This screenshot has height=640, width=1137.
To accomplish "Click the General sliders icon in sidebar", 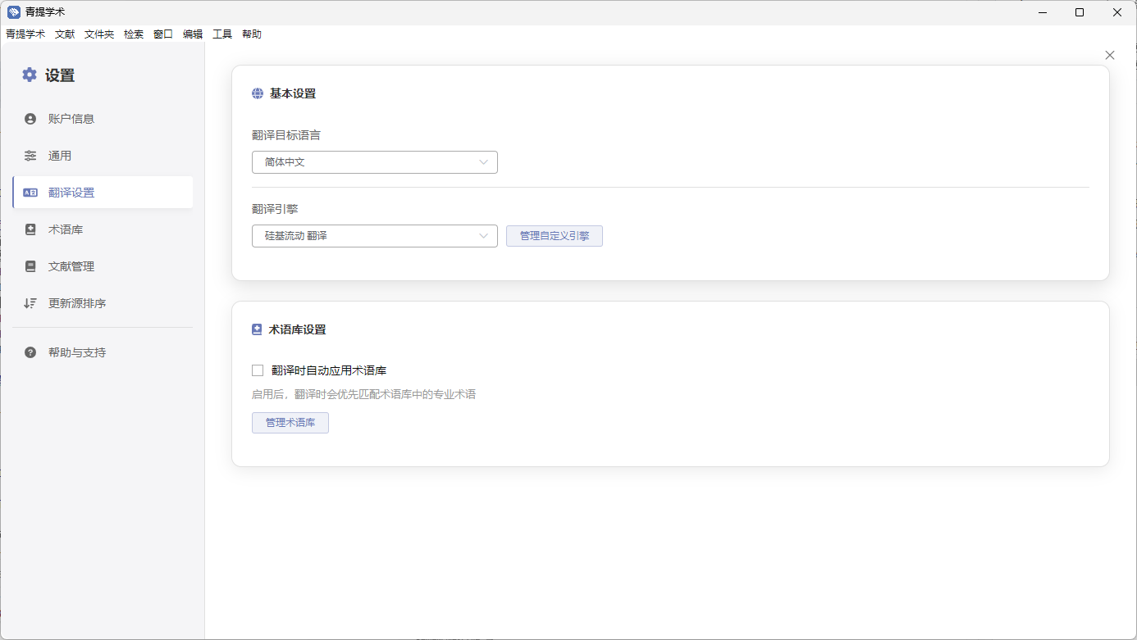I will click(30, 156).
